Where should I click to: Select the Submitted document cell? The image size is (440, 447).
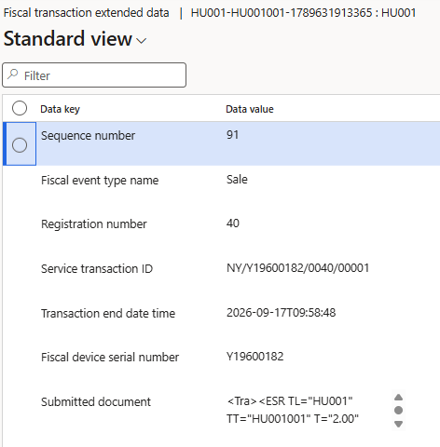point(96,402)
